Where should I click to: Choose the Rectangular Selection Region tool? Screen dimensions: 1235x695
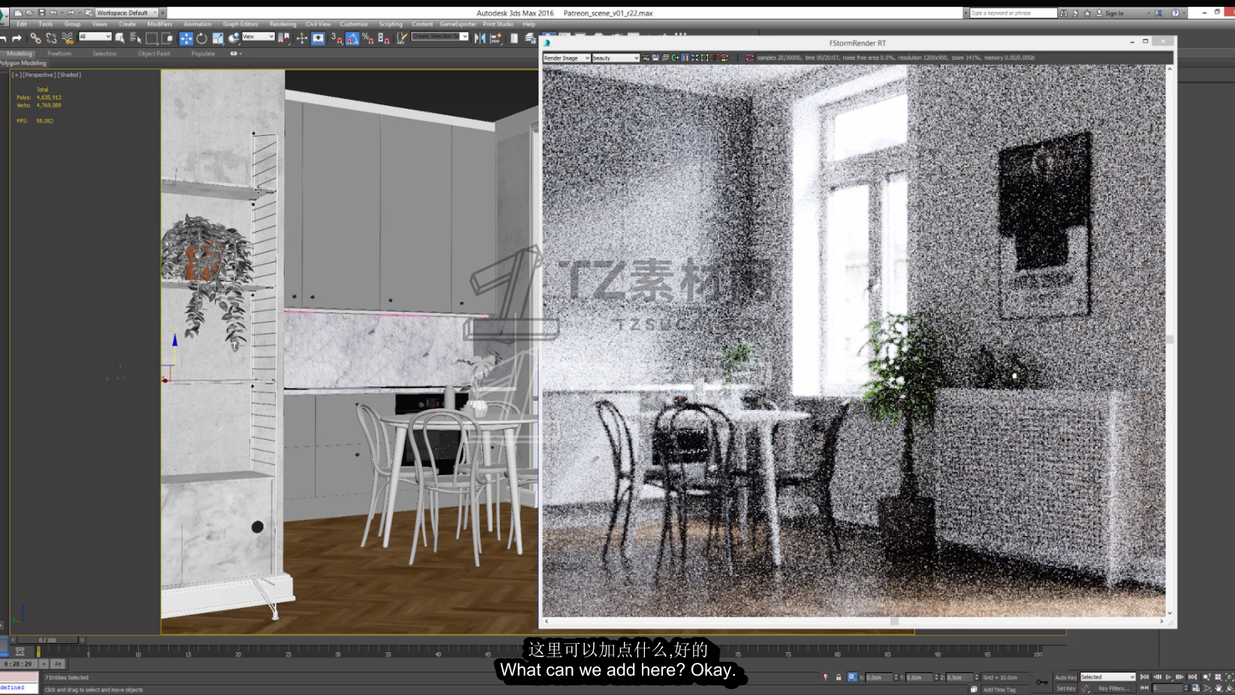click(x=152, y=38)
